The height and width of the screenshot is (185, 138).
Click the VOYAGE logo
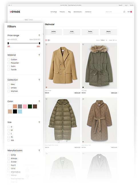(15, 12)
